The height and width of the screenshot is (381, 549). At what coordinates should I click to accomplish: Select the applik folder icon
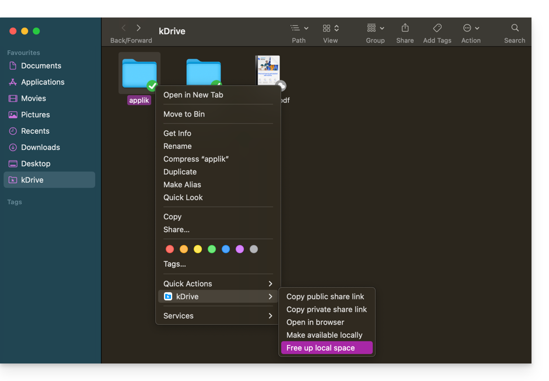139,73
